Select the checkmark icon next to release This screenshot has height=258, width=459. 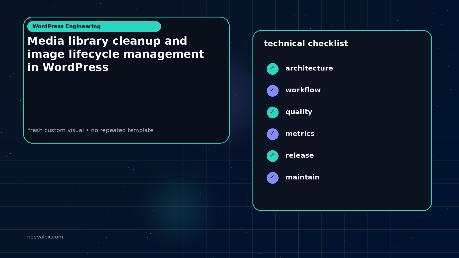(273, 156)
